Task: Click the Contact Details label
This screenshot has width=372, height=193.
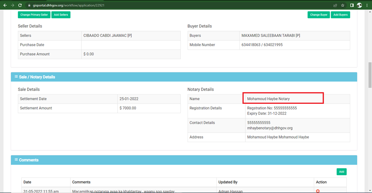Action: tap(202, 123)
